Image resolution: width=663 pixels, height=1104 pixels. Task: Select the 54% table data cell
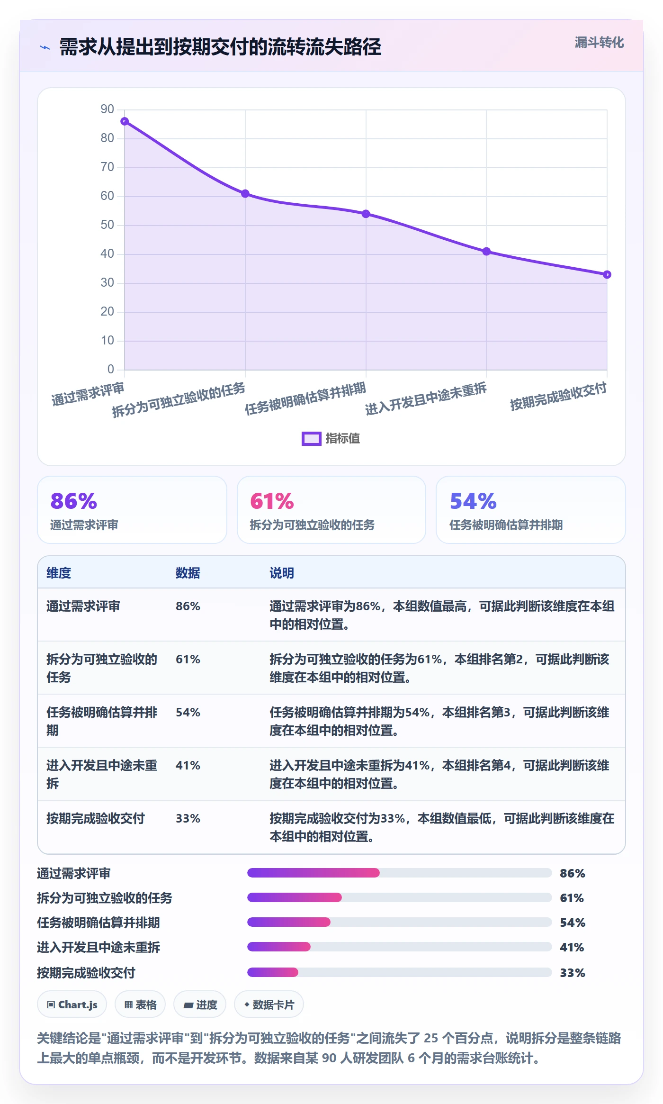[188, 712]
